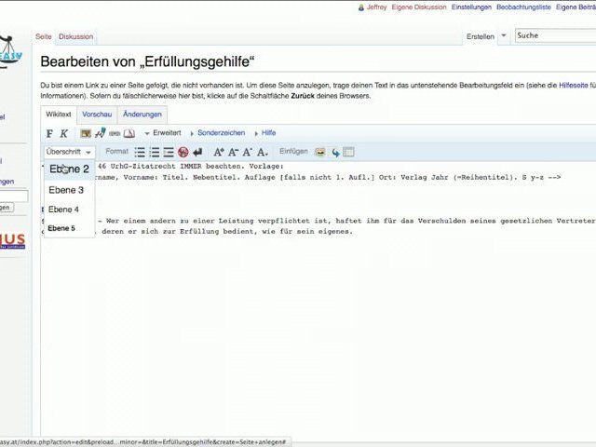The image size is (596, 447).
Task: Click the bold (F) formatting icon
Action: (49, 133)
